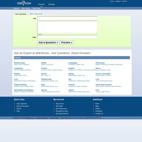Visit the Contact Us footer link
Image resolution: width=142 pixels, height=142 pixels.
coord(99,113)
